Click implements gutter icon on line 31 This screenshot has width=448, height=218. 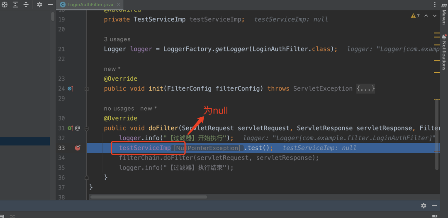[70, 128]
